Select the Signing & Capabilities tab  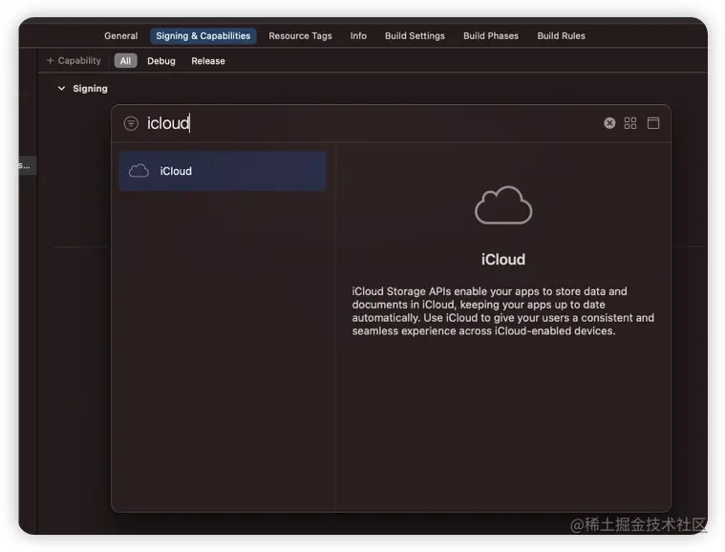(x=203, y=35)
